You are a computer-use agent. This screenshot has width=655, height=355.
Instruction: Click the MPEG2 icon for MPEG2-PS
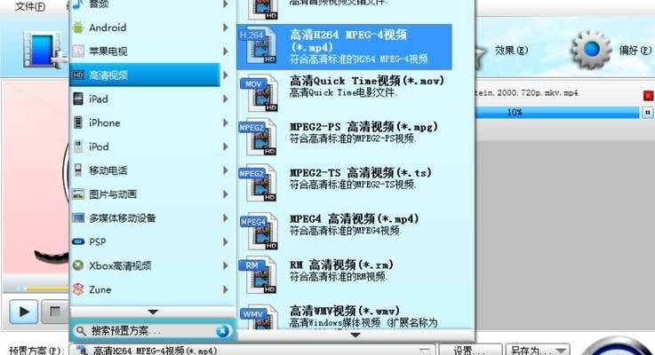tap(258, 138)
